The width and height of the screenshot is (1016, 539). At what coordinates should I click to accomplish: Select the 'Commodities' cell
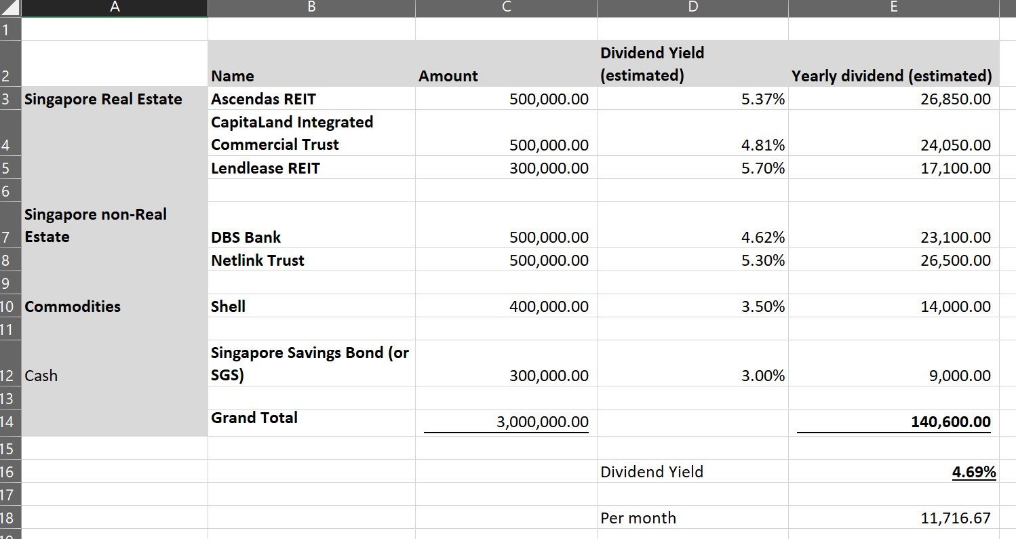[115, 306]
